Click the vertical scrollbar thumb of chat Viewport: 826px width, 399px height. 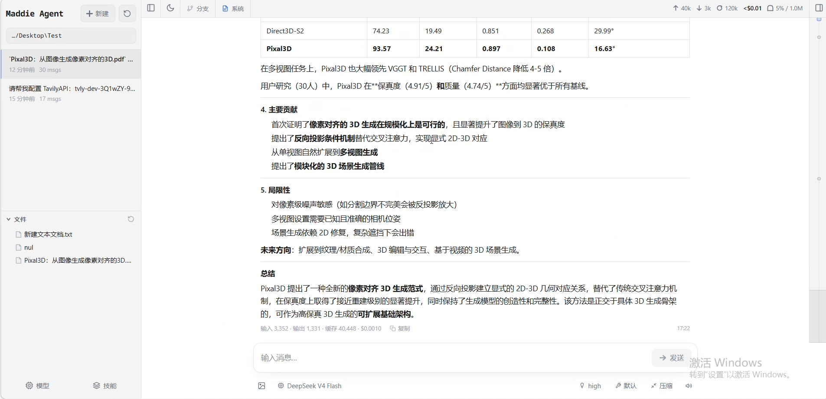click(817, 316)
